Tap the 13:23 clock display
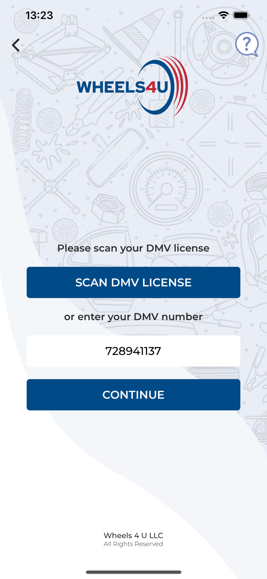The image size is (267, 579). point(39,15)
